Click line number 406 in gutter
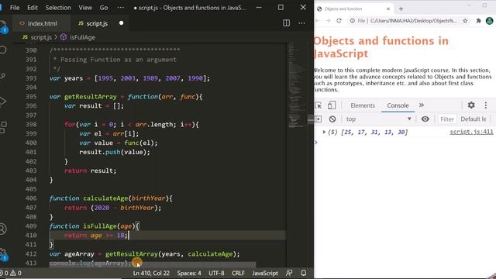The height and width of the screenshot is (279, 496). pyautogui.click(x=31, y=198)
